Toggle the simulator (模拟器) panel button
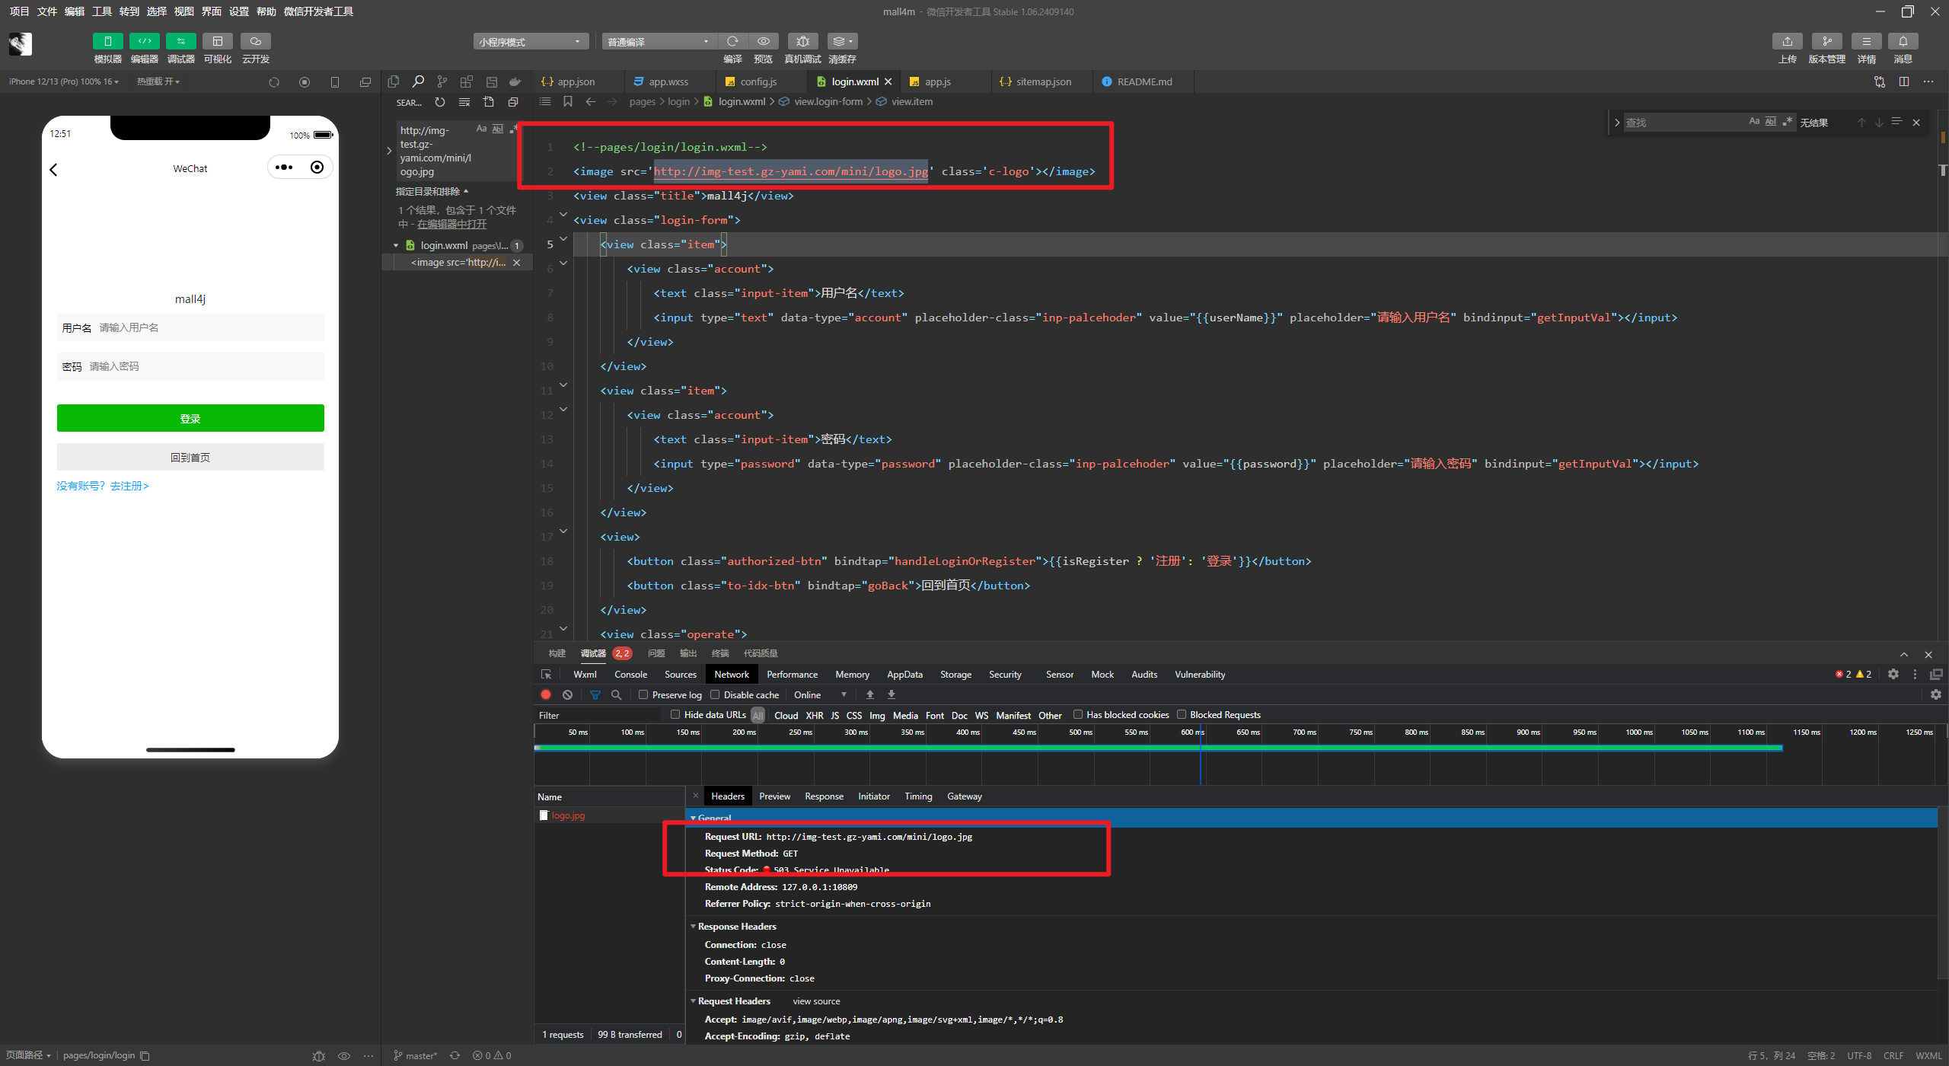Screen dimensions: 1949x1066 tap(107, 41)
